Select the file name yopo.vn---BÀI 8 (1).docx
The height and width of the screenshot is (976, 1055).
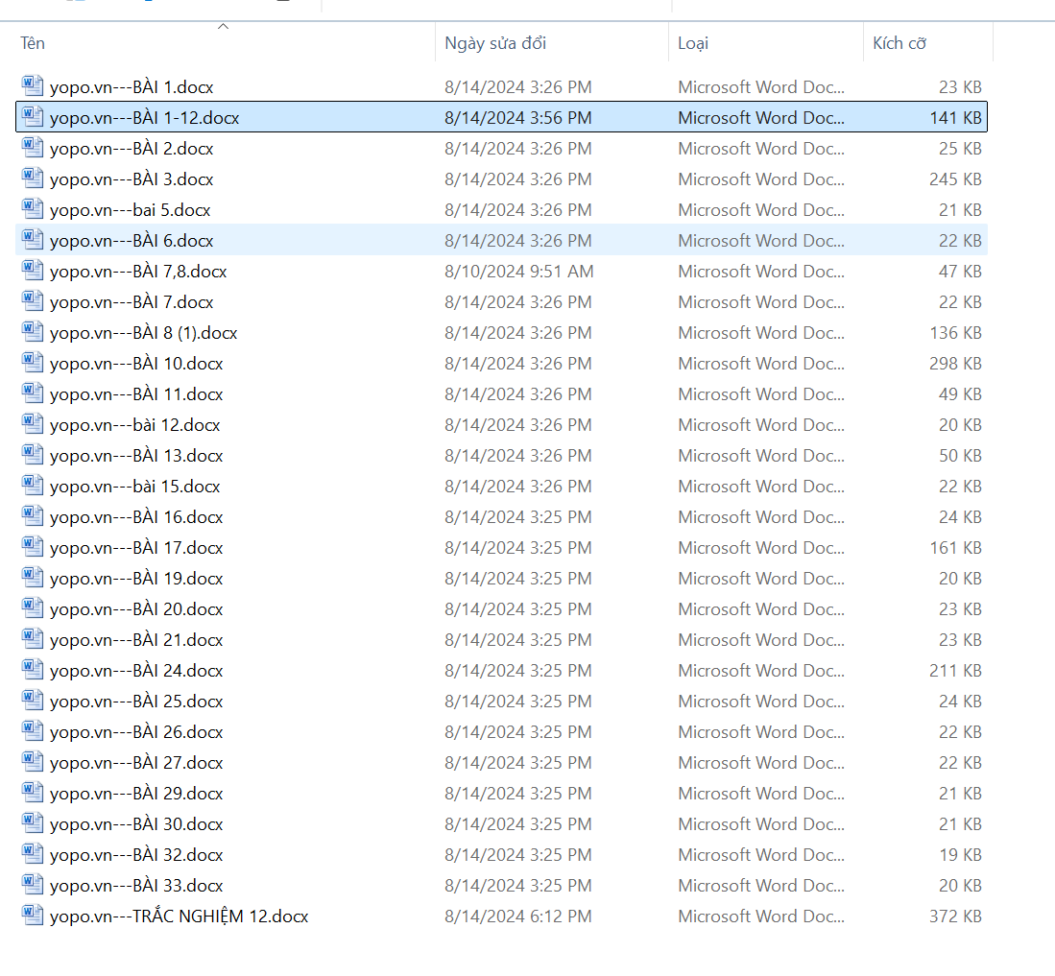(143, 333)
